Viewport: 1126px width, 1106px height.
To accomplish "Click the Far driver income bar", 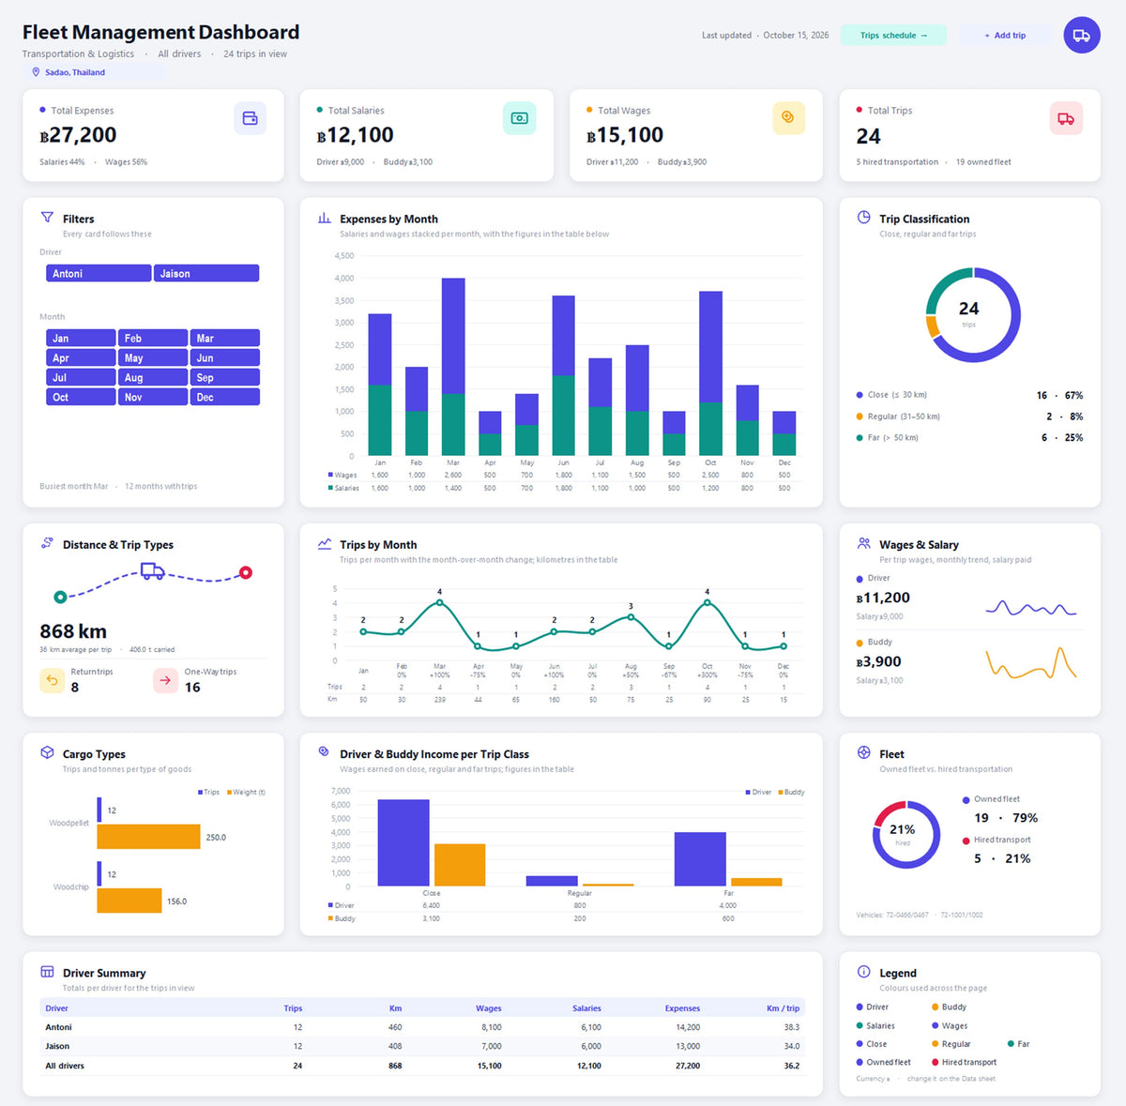I will [700, 859].
